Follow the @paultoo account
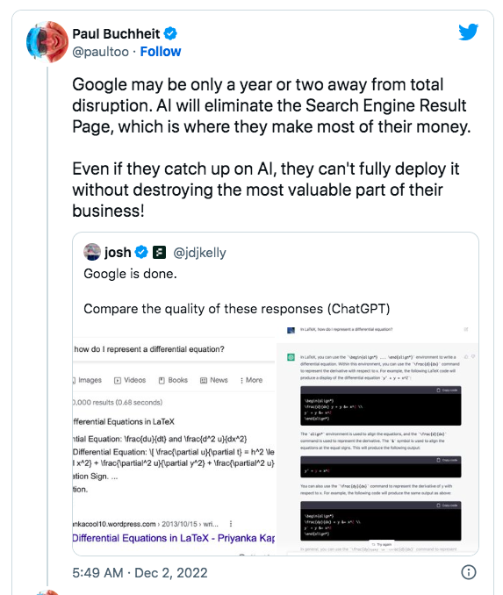Screen dimensions: 503x595 (x=160, y=51)
